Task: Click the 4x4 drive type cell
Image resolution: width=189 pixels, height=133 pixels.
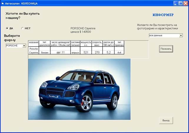Action: click(x=119, y=52)
